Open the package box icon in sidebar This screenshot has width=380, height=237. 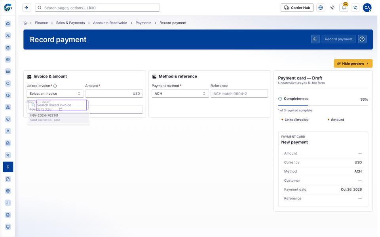click(8, 60)
